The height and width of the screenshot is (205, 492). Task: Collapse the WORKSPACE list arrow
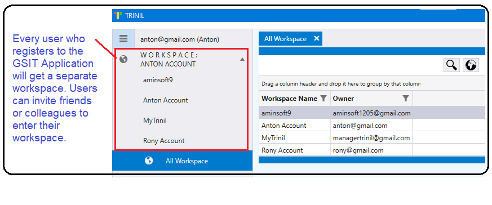tap(242, 59)
